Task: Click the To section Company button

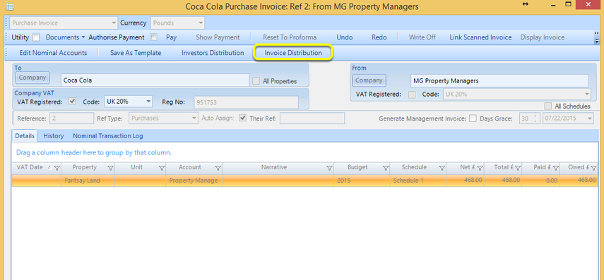Action: point(32,78)
